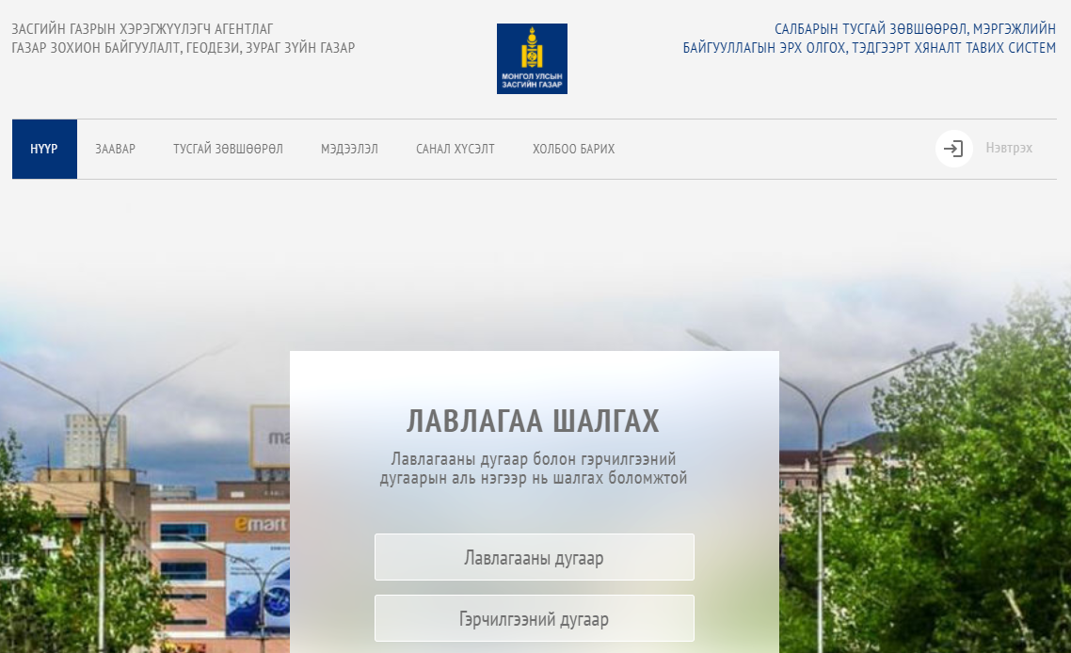The height and width of the screenshot is (653, 1071).
Task: Select the МЭДЭЭЛЭЛ menu item
Action: [x=350, y=149]
